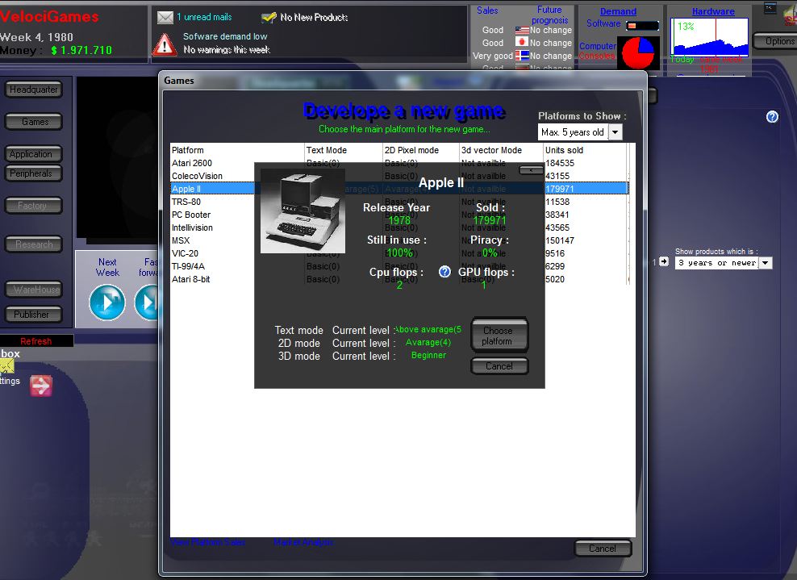Click the red and blue demand pie chart

[x=638, y=53]
